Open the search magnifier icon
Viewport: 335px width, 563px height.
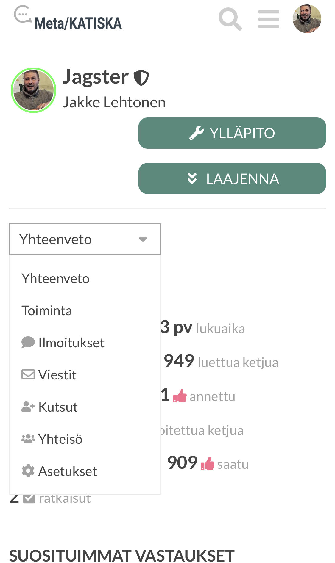click(x=230, y=19)
